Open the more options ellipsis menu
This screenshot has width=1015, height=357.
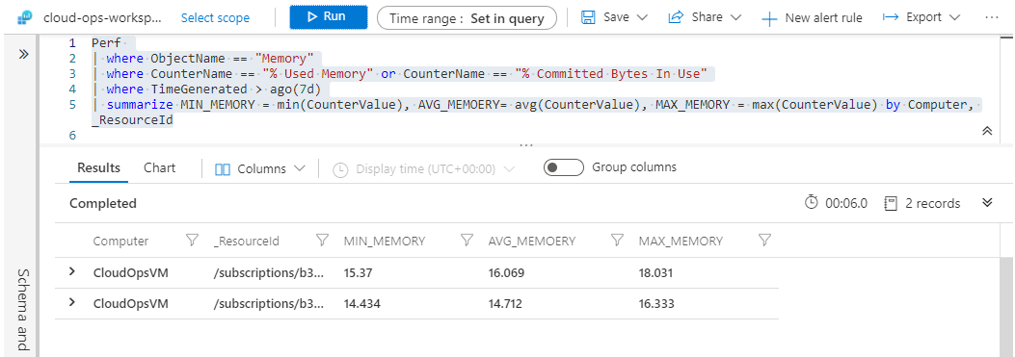(x=992, y=17)
